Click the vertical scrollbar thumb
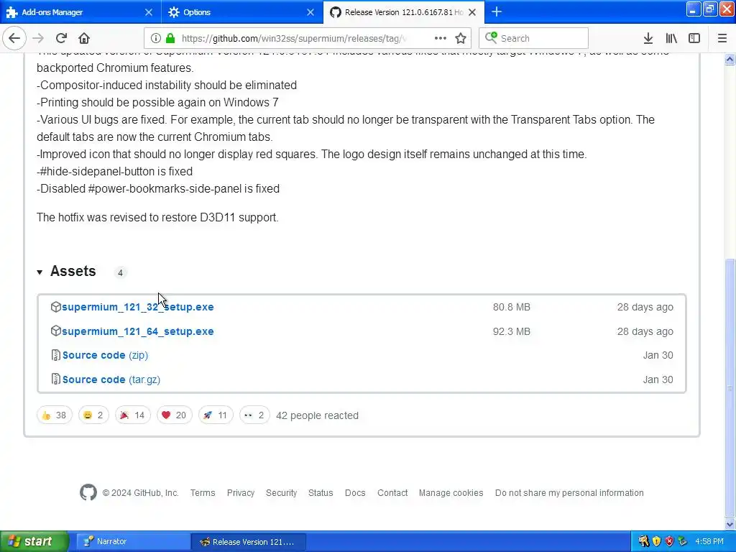736x552 pixels. pos(730,387)
